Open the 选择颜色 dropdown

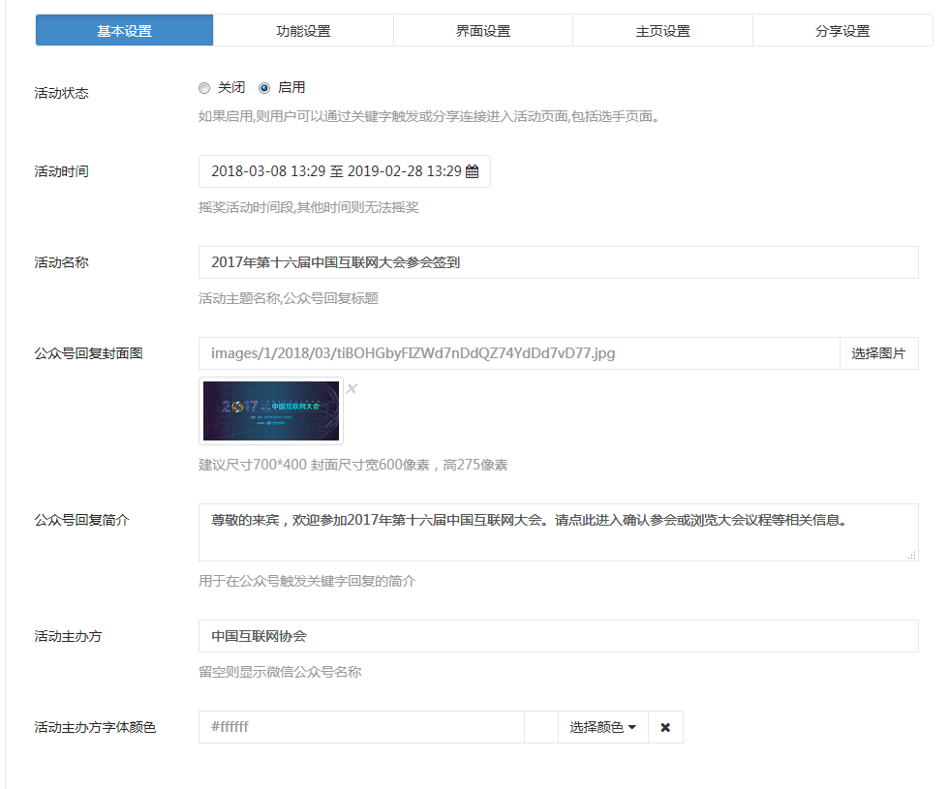point(602,728)
